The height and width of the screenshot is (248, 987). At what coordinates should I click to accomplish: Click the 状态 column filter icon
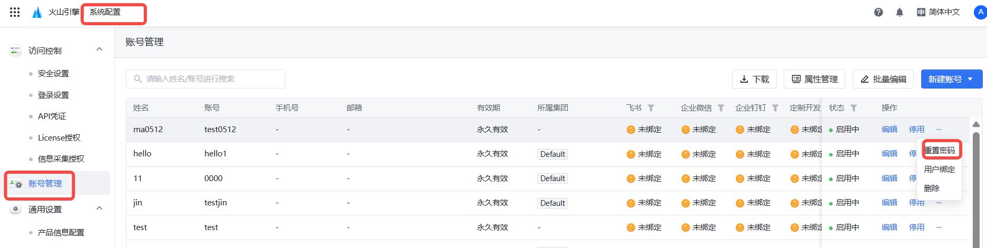854,108
